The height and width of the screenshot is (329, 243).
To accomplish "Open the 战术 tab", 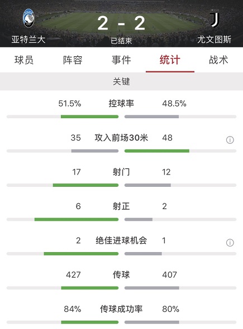I will point(218,60).
